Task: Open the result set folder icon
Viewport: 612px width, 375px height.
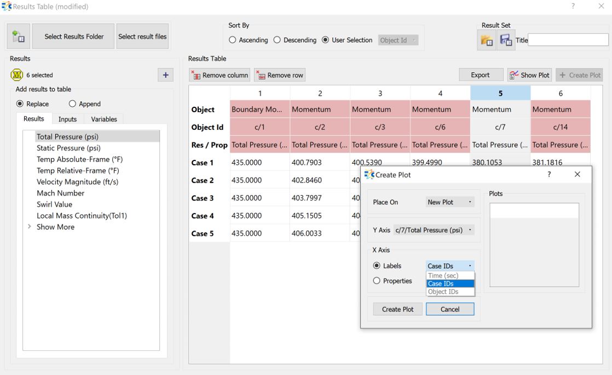Action: click(x=486, y=41)
